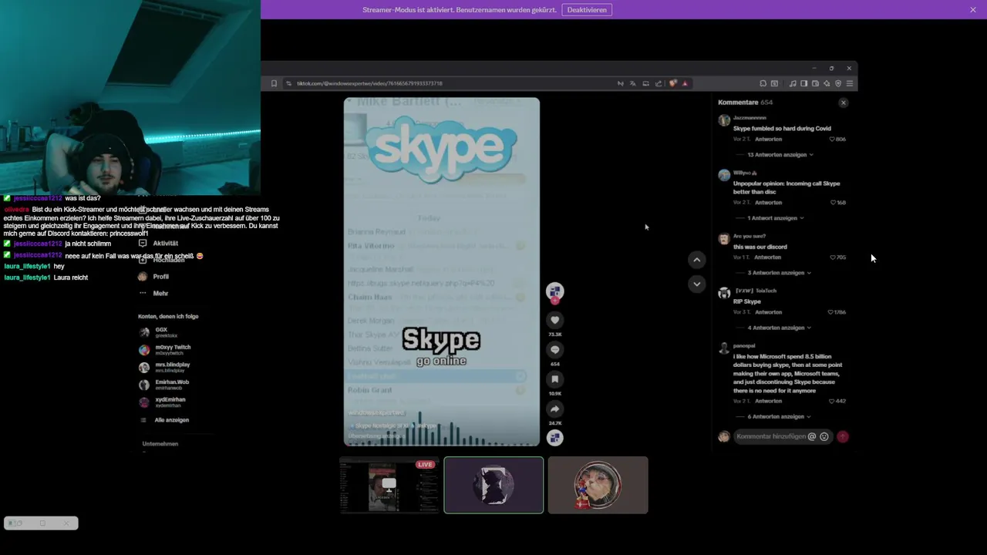Reply to 'Skype fumbled so hard' comment
This screenshot has width=987, height=555.
click(x=768, y=140)
